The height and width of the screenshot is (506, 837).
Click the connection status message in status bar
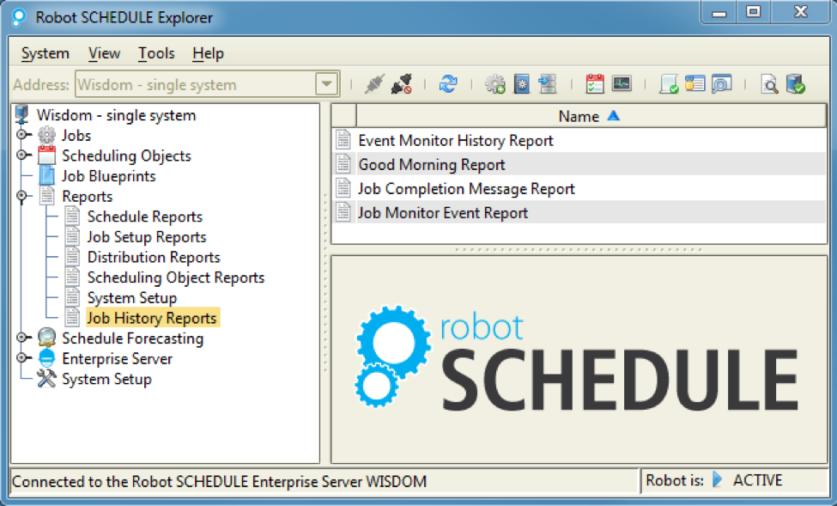219,481
